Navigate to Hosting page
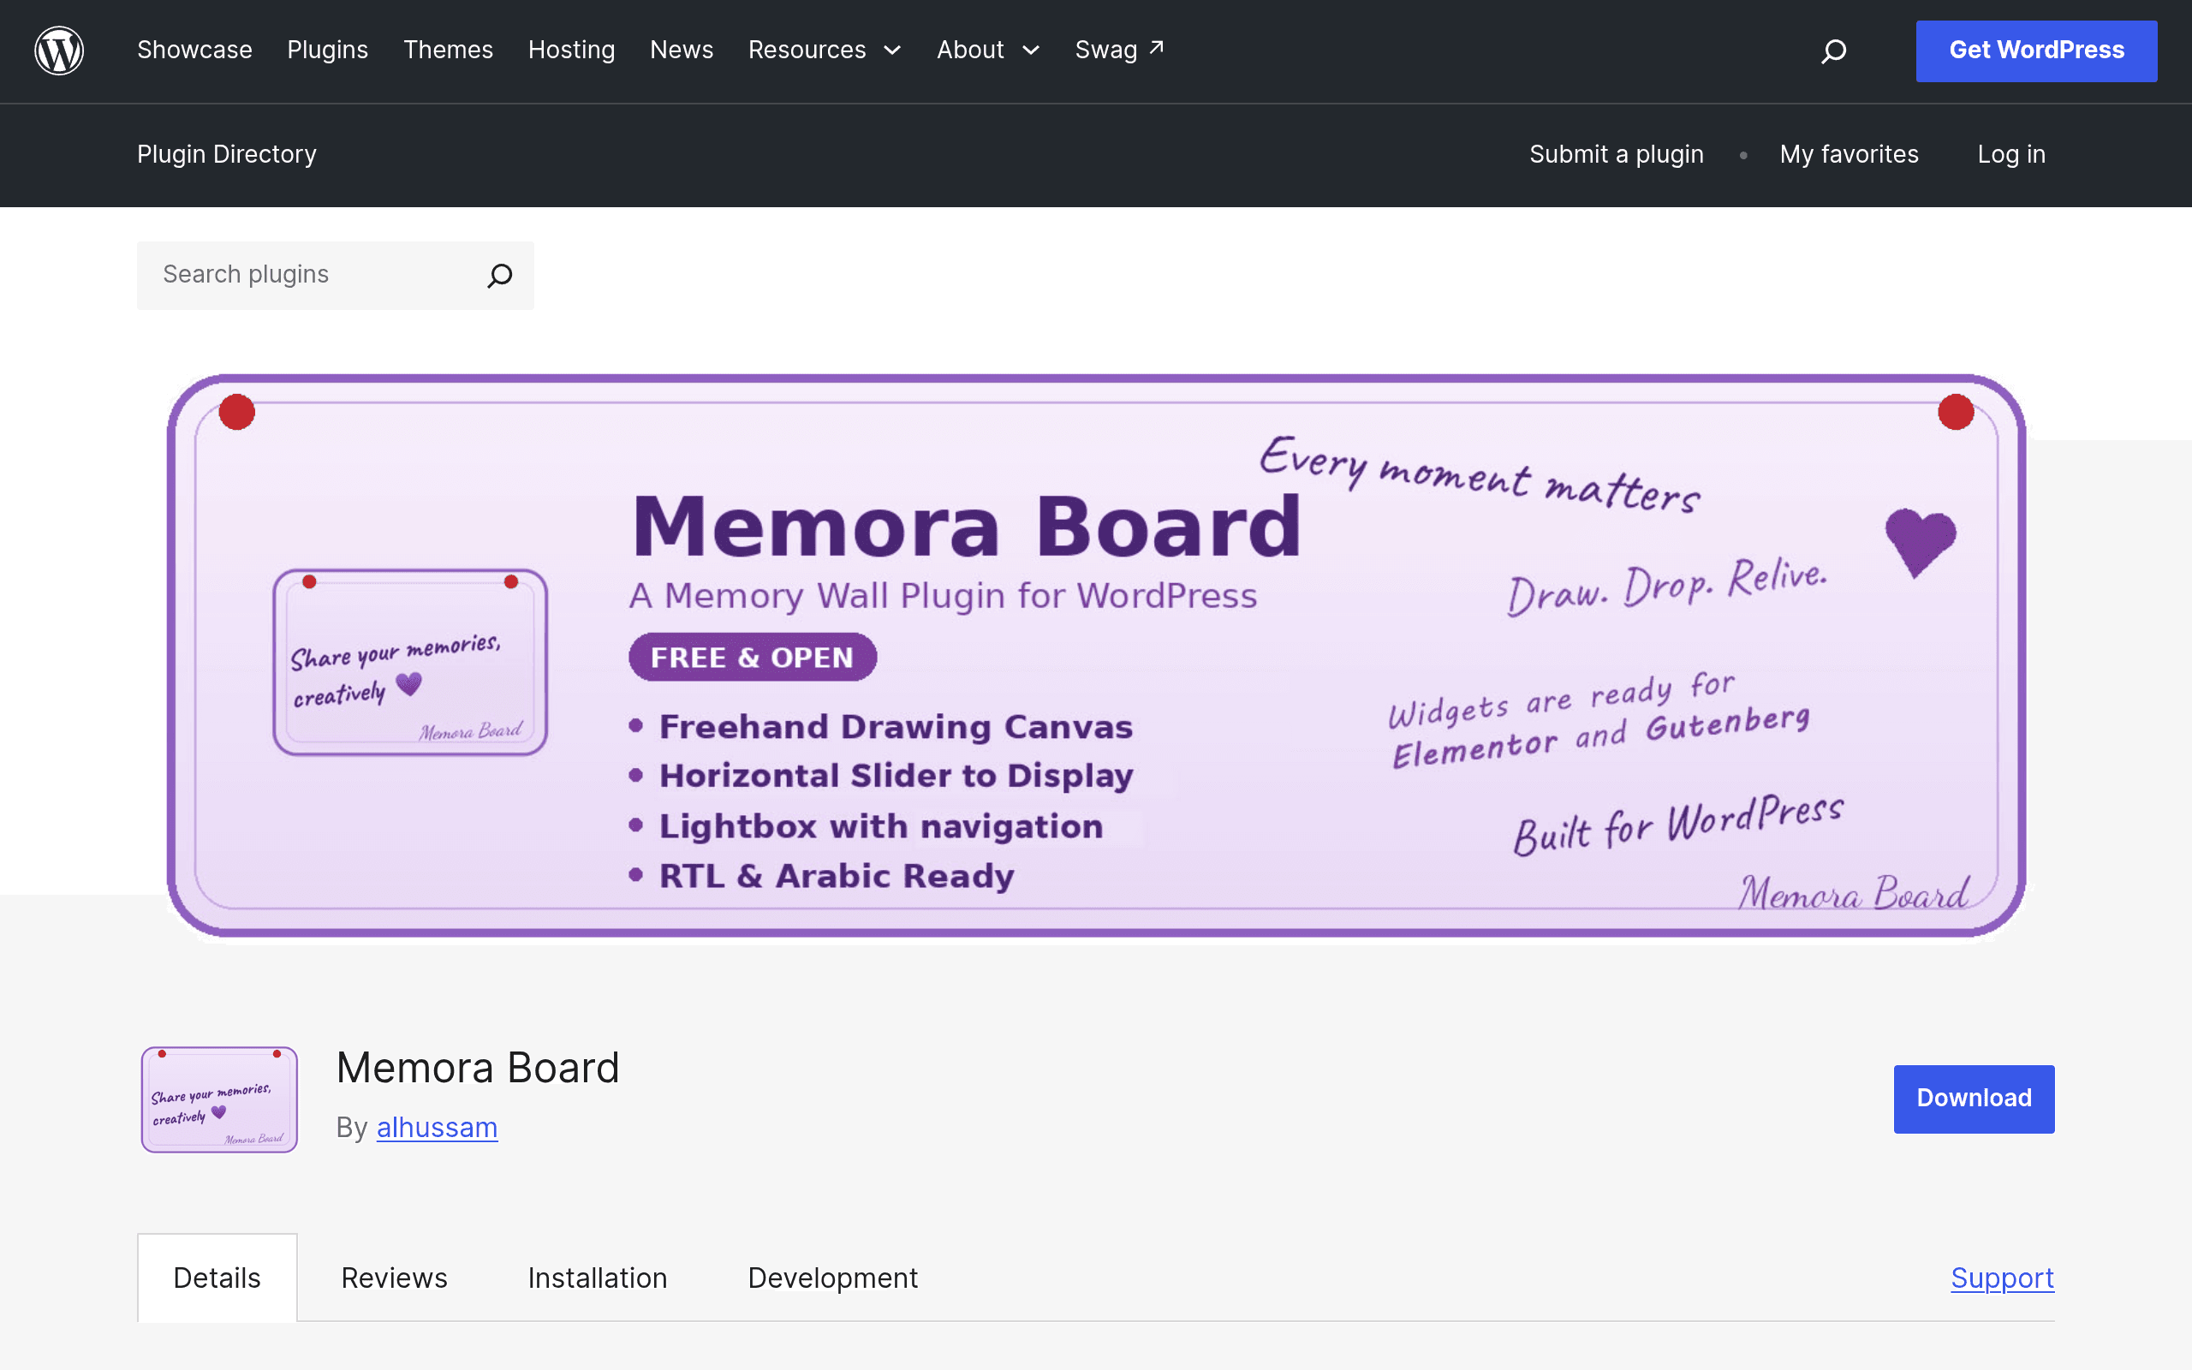This screenshot has width=2192, height=1370. [572, 50]
